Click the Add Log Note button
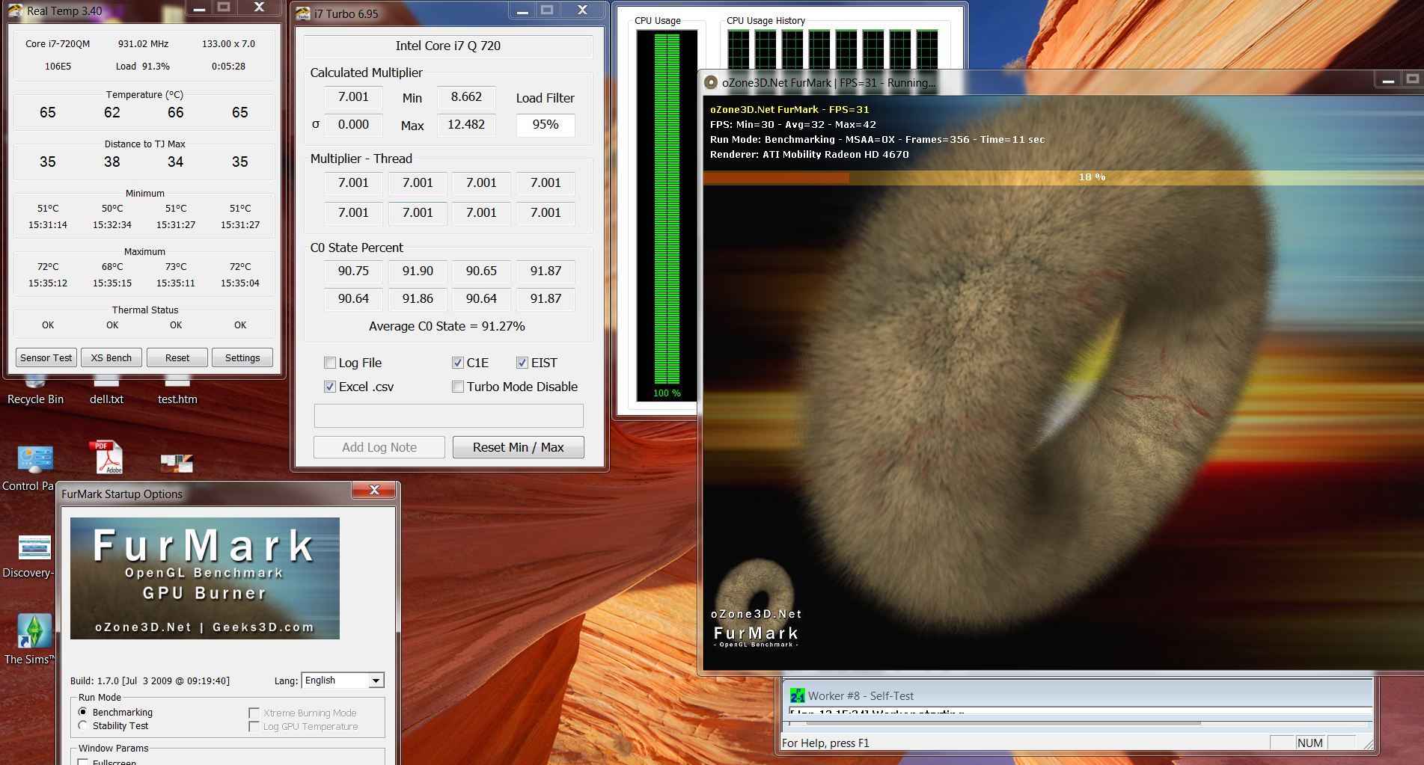Viewport: 1424px width, 765px height. pos(379,447)
